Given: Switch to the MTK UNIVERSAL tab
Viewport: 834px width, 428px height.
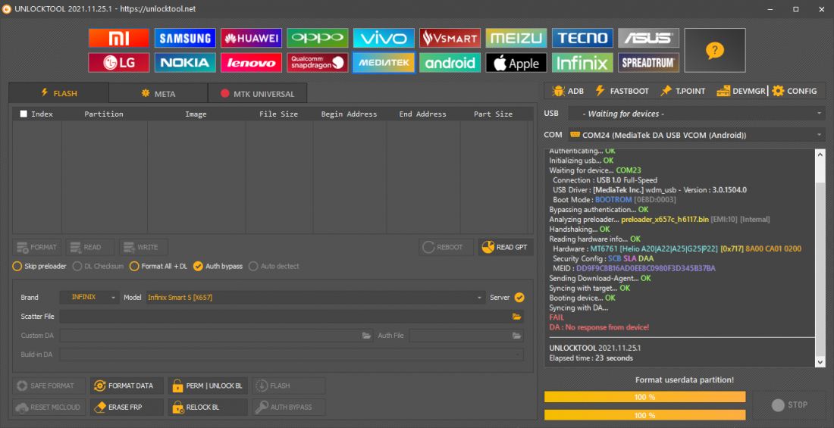Looking at the screenshot, I should (258, 94).
